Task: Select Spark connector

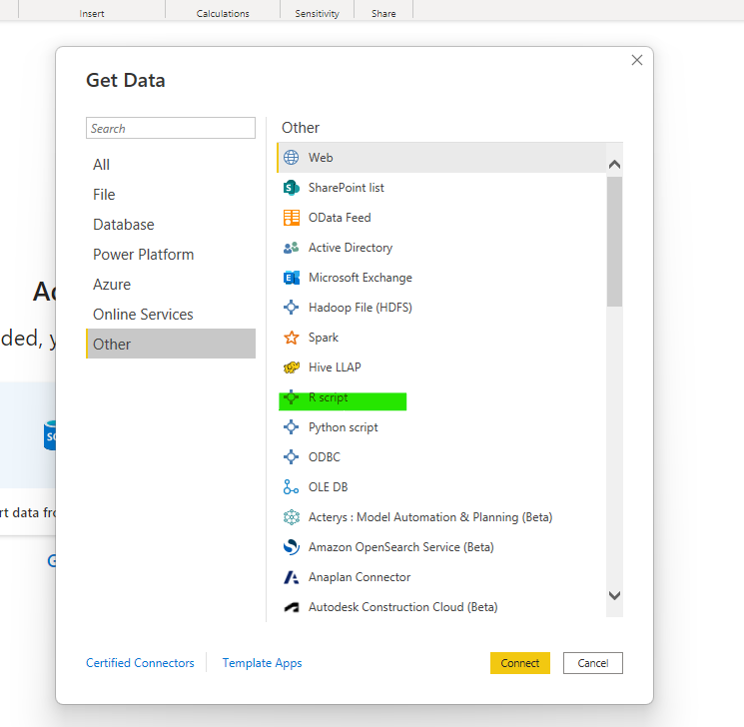Action: 441,338
